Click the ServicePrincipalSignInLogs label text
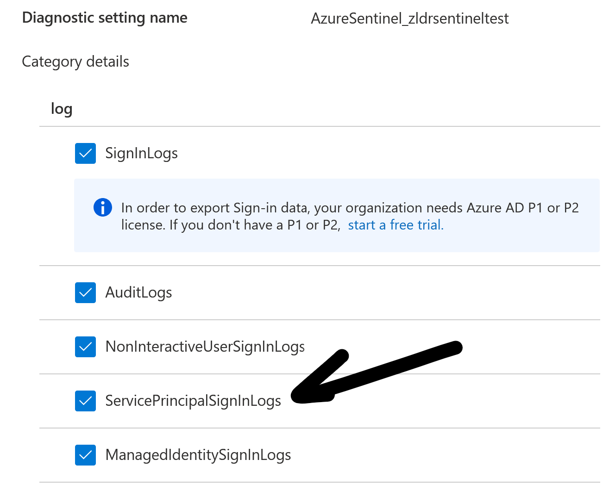This screenshot has height=503, width=609. pyautogui.click(x=193, y=401)
